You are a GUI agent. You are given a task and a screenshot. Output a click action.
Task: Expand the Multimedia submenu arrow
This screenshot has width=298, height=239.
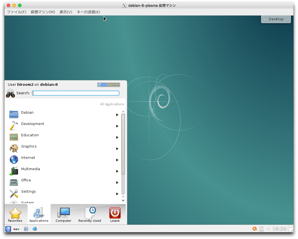click(x=117, y=171)
